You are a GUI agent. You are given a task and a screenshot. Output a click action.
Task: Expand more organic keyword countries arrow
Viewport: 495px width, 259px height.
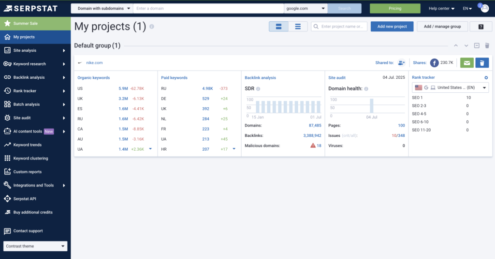pyautogui.click(x=150, y=148)
